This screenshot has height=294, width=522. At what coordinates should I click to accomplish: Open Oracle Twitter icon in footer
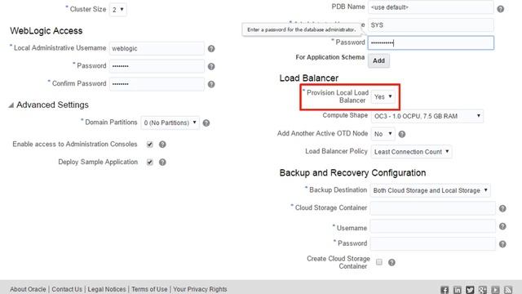(x=470, y=290)
